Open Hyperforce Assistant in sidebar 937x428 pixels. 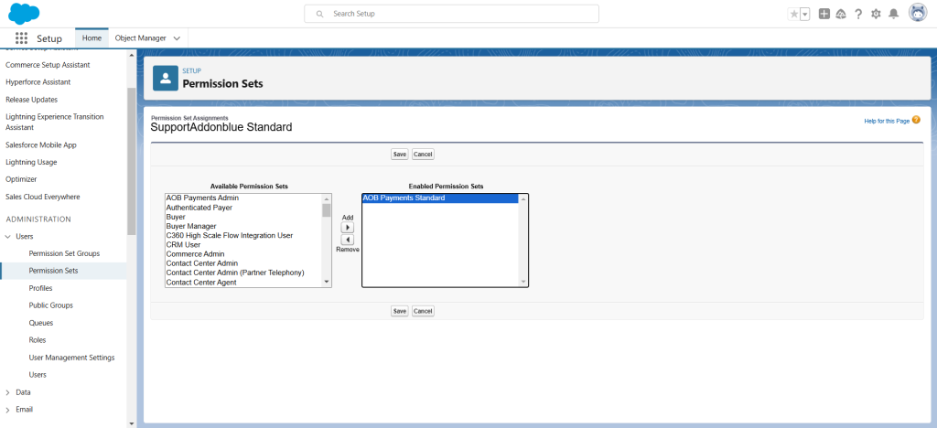pos(38,81)
